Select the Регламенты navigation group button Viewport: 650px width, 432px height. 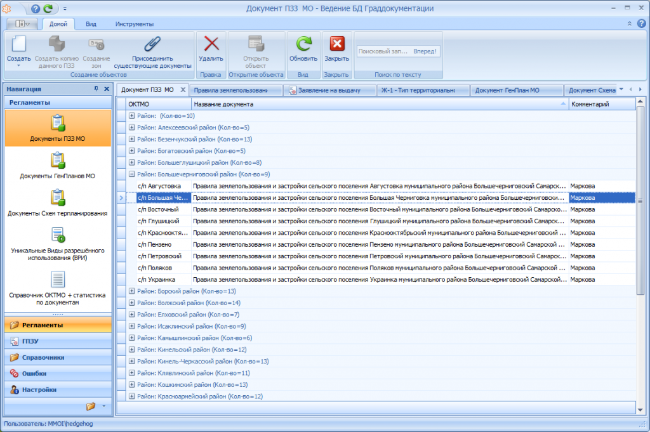point(58,325)
